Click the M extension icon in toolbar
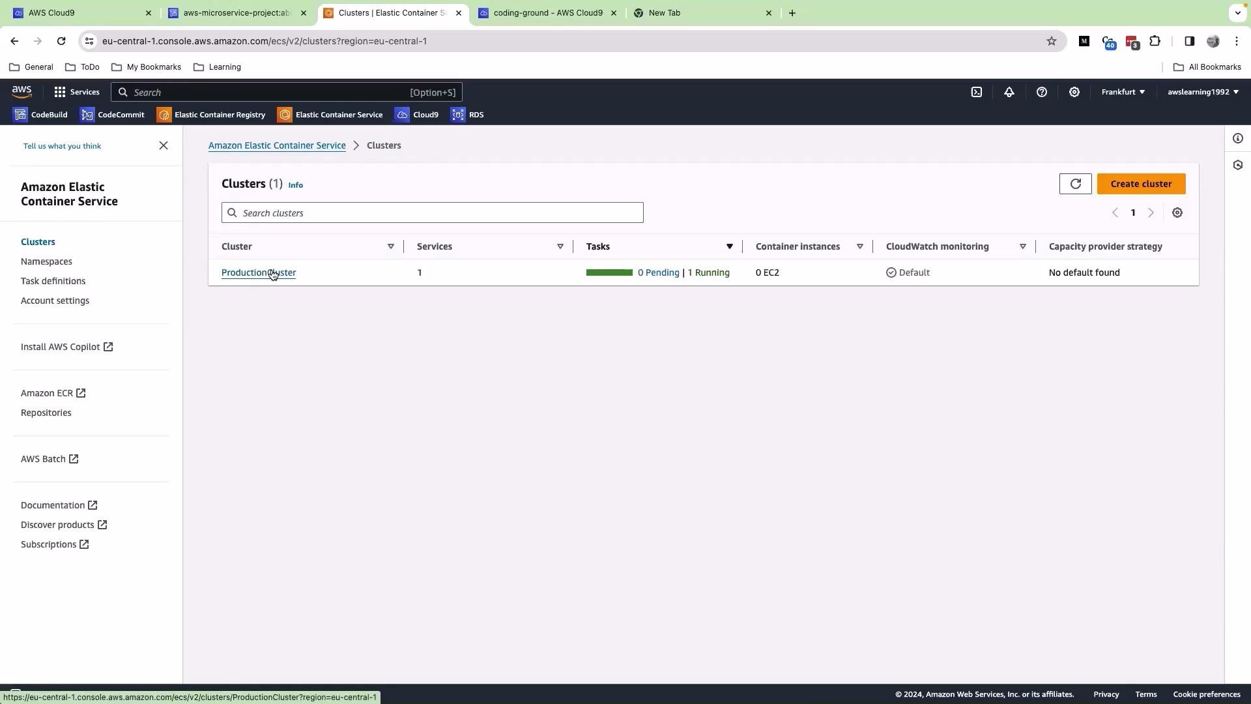 (1084, 41)
